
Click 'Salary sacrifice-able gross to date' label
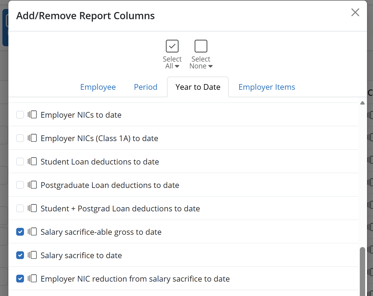point(101,232)
